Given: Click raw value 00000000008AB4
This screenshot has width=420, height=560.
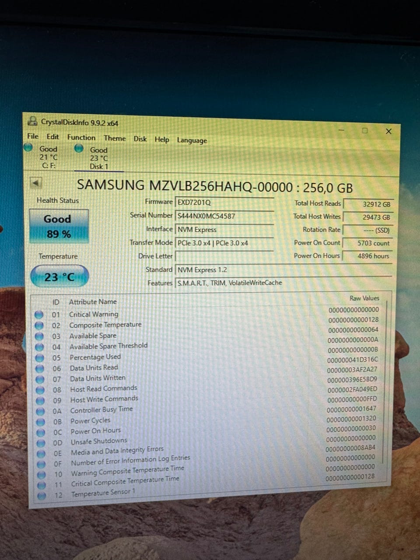Looking at the screenshot, I should pyautogui.click(x=350, y=448).
